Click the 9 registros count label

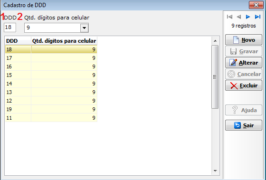coord(244,26)
